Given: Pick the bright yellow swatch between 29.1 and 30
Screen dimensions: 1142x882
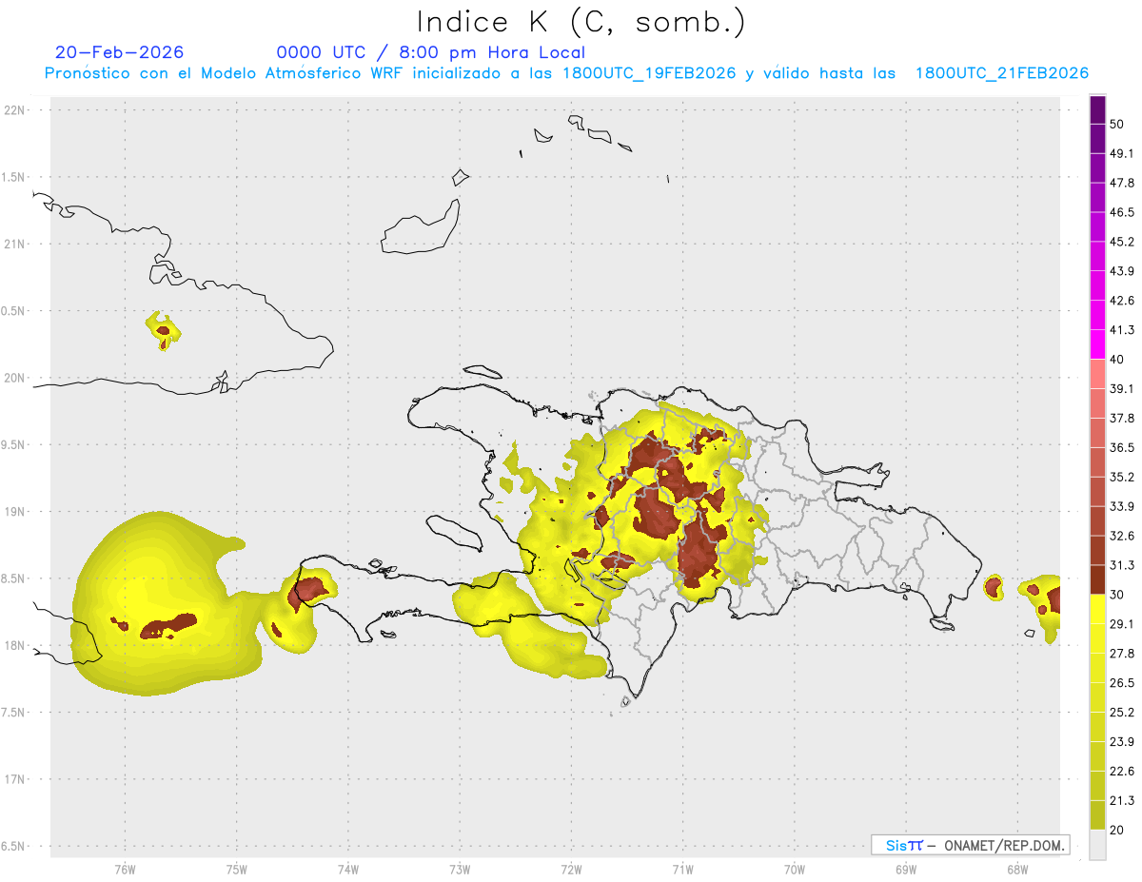Looking at the screenshot, I should pos(1098,609).
